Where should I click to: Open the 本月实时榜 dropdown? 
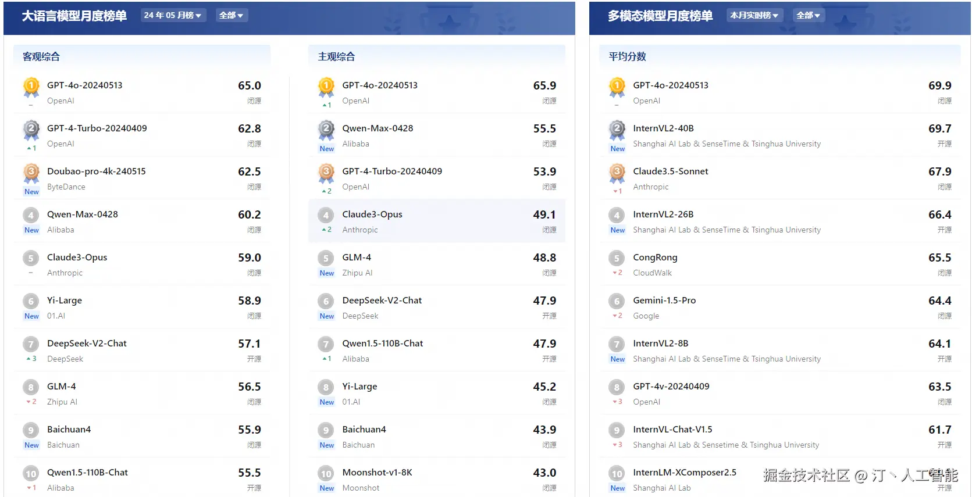pos(754,15)
